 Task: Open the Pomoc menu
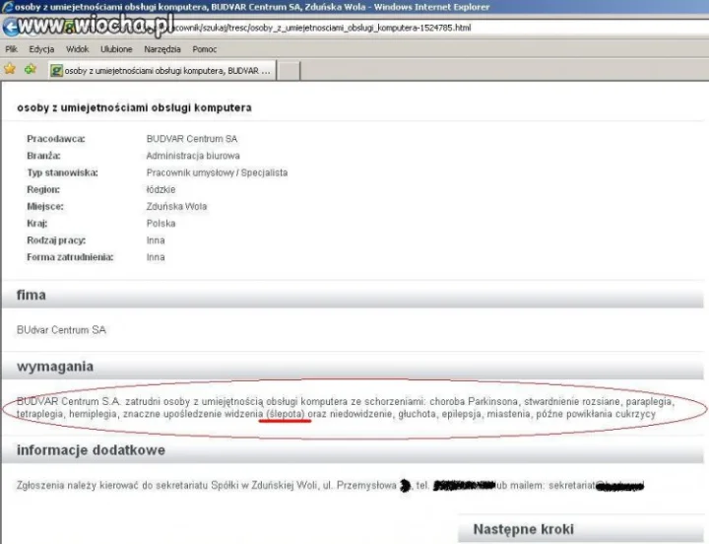pos(205,49)
